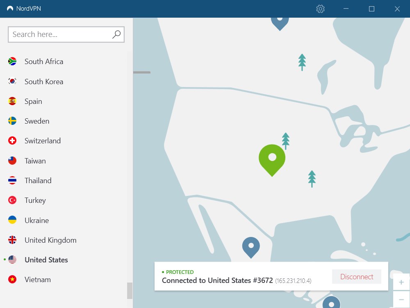Pick the Spain flag icon
The height and width of the screenshot is (308, 410).
click(12, 101)
